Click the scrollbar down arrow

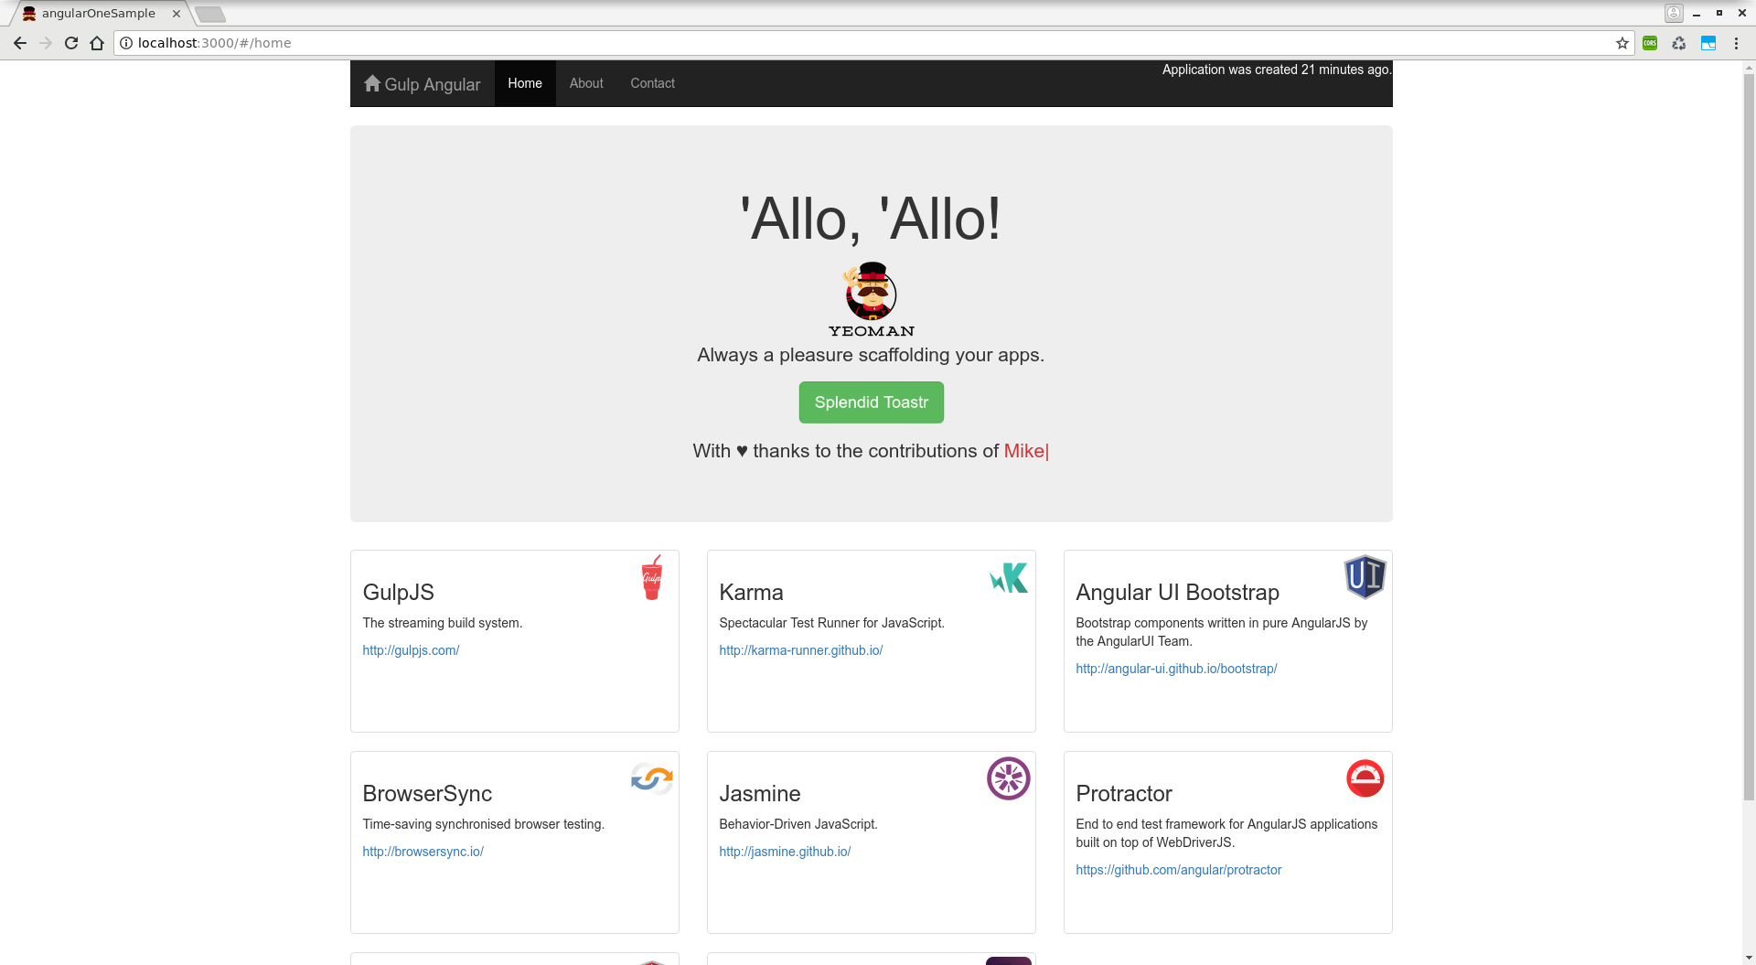1749,958
